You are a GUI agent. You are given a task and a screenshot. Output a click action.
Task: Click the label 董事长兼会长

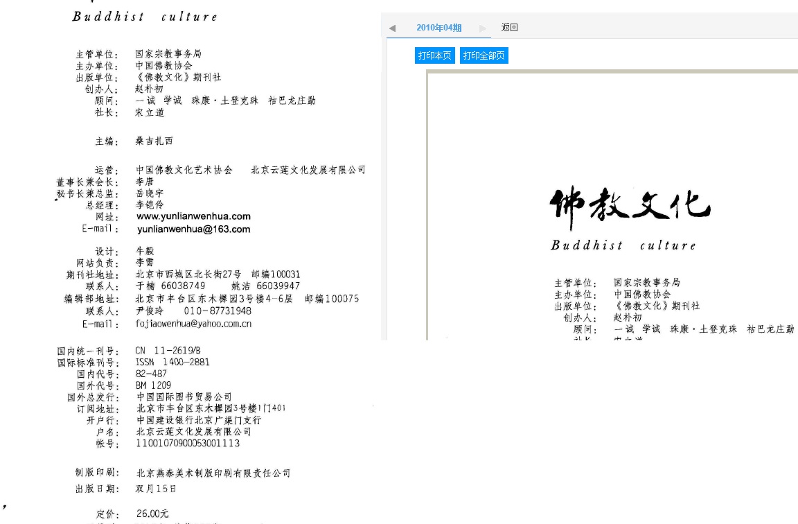coord(87,182)
